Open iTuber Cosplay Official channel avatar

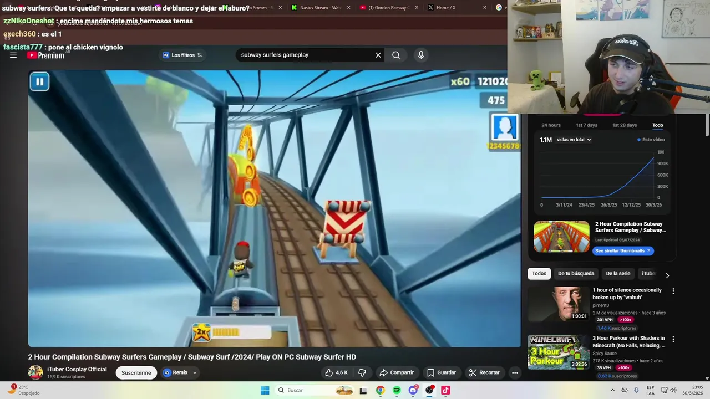[x=35, y=372]
